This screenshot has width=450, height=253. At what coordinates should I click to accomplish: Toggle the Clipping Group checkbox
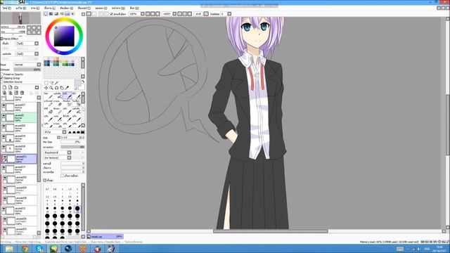click(x=2, y=78)
